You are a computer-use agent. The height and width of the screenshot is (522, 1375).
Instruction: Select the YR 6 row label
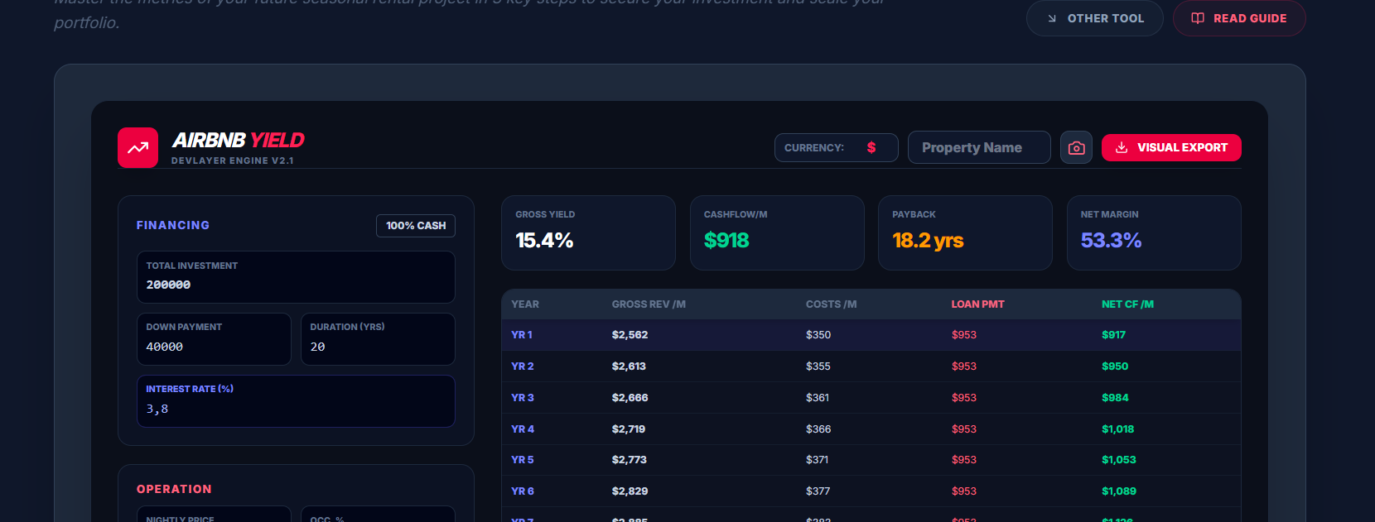[x=523, y=491]
